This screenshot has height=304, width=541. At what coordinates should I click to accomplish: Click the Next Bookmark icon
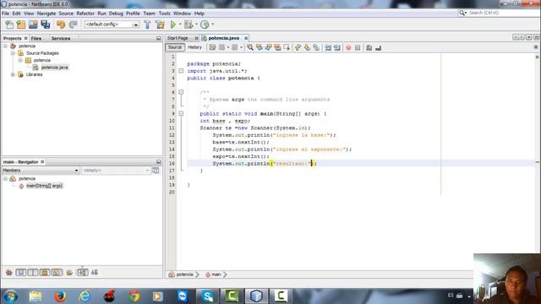click(307, 47)
